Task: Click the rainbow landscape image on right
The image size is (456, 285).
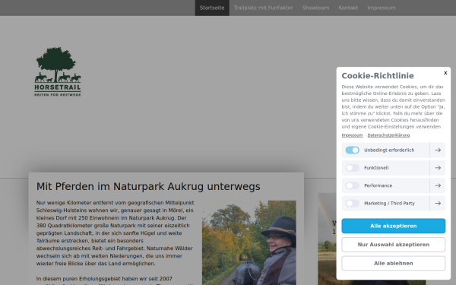Action: click(327, 239)
